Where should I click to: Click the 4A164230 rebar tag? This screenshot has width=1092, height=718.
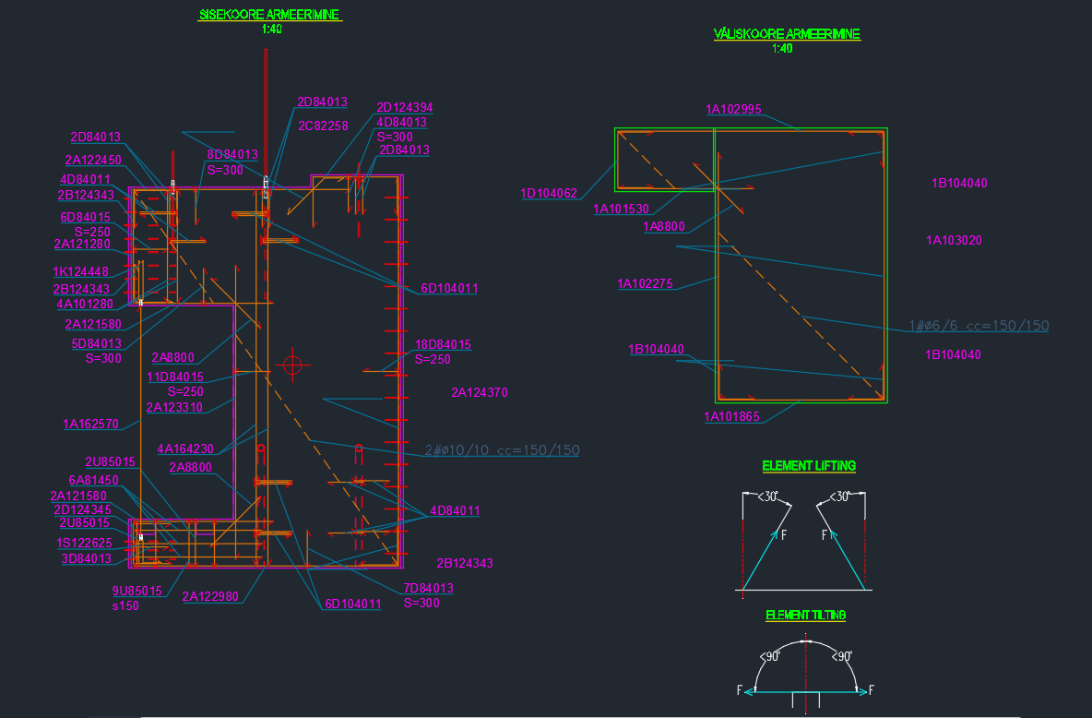click(x=185, y=449)
